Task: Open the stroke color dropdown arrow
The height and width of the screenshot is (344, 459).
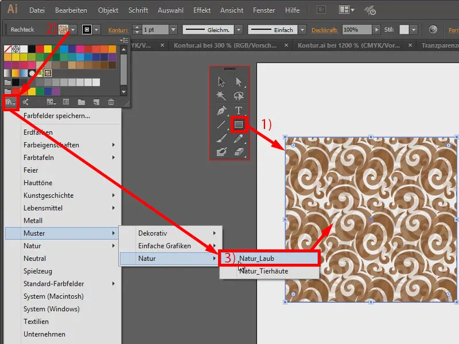Action: pos(96,30)
